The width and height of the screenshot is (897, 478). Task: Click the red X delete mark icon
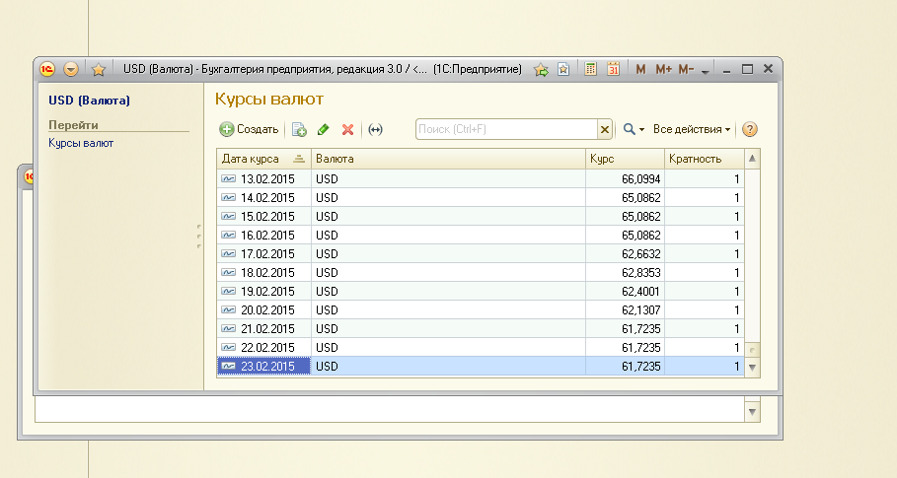(347, 130)
